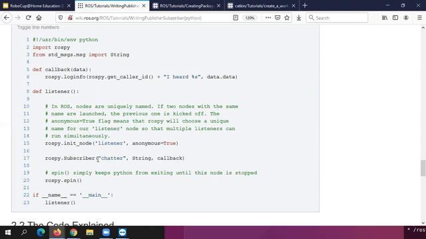Close the CreatingPackage tab

click(219, 6)
